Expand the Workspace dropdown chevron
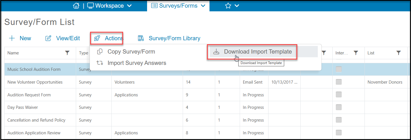This screenshot has width=411, height=140. [129, 6]
